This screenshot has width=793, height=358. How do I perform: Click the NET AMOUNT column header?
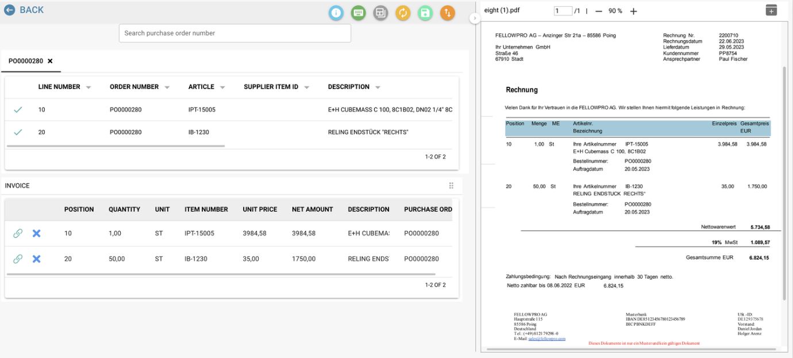click(x=313, y=210)
